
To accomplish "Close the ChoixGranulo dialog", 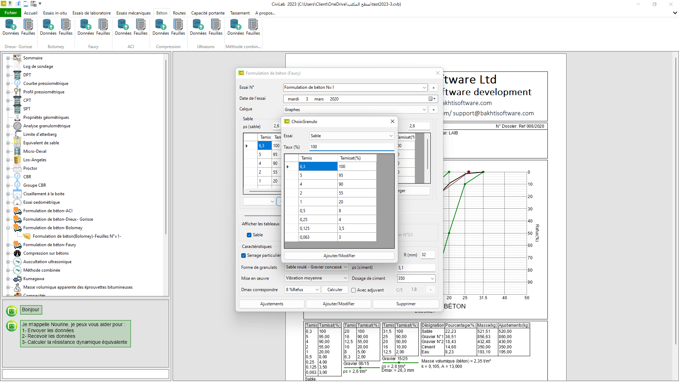I will pos(392,121).
